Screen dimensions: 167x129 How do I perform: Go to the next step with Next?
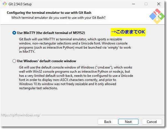(x=128, y=122)
